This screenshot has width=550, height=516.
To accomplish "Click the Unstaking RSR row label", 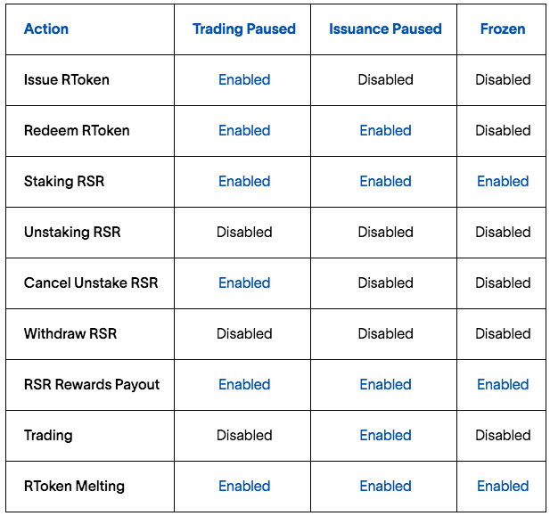I will 72,232.
